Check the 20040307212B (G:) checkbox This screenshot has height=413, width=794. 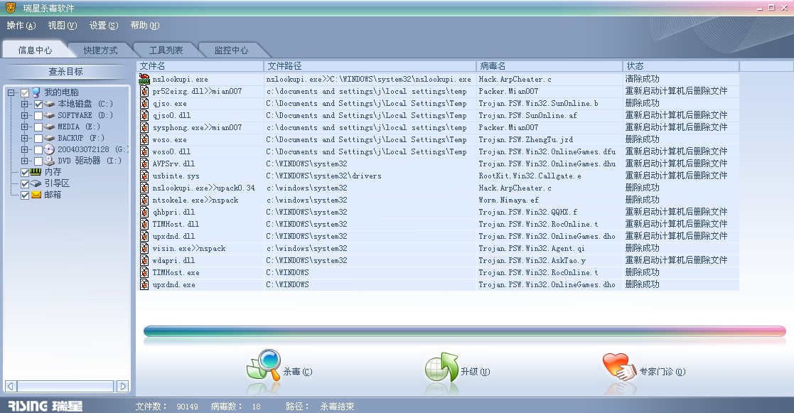pos(38,150)
